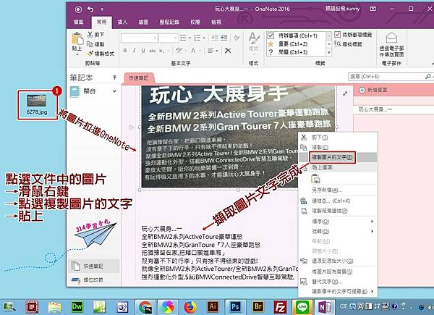This screenshot has height=315, width=434.
Task: Click the expand page diagonal arrow icon
Action: tap(345, 93)
